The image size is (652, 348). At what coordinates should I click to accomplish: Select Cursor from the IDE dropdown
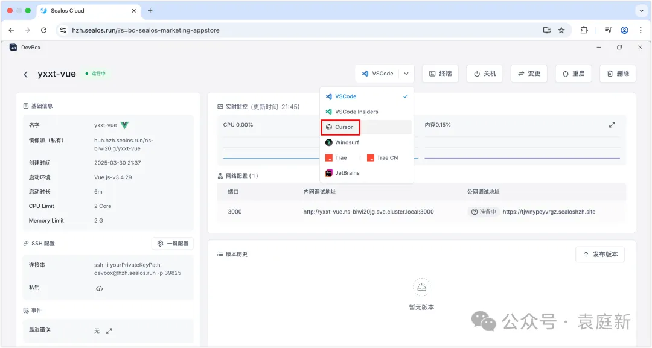(x=366, y=127)
